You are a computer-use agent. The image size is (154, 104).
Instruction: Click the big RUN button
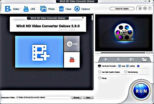(x=141, y=91)
